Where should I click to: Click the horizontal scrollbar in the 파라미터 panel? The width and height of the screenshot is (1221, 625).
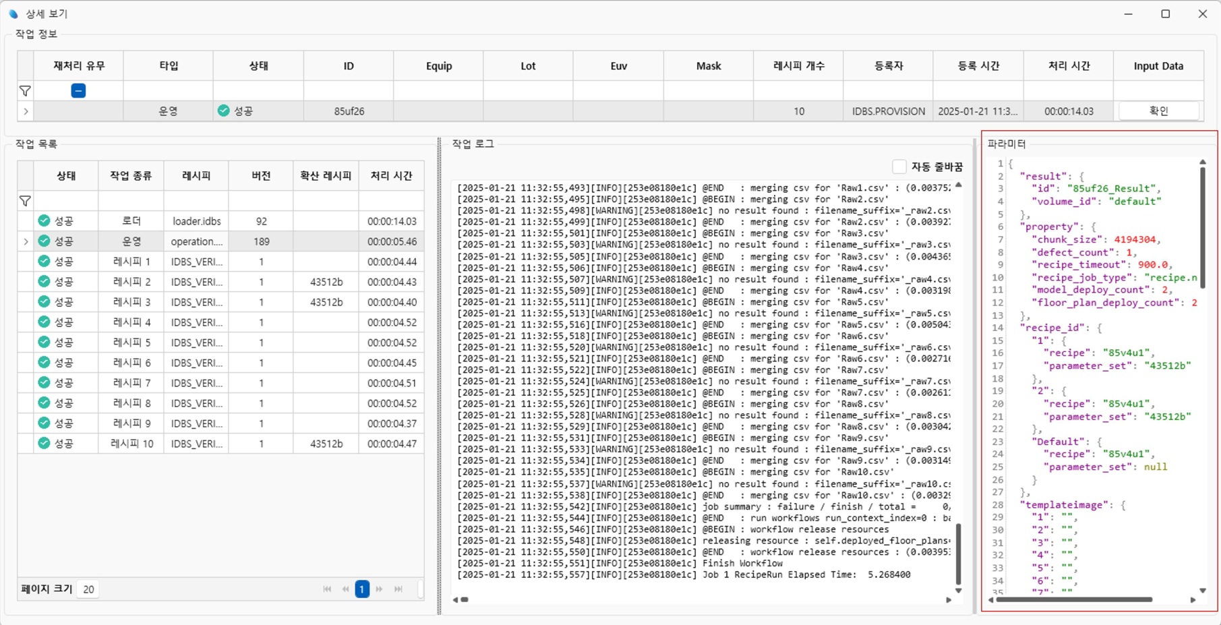pyautogui.click(x=1073, y=599)
